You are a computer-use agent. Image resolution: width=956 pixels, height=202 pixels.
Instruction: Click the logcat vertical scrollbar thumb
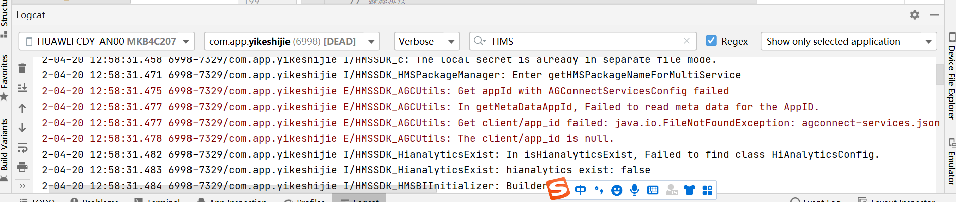[x=939, y=74]
